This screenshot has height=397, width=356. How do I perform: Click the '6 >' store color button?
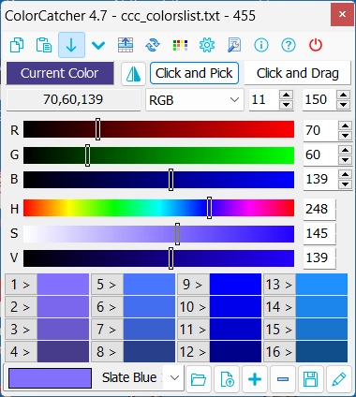[x=107, y=307]
